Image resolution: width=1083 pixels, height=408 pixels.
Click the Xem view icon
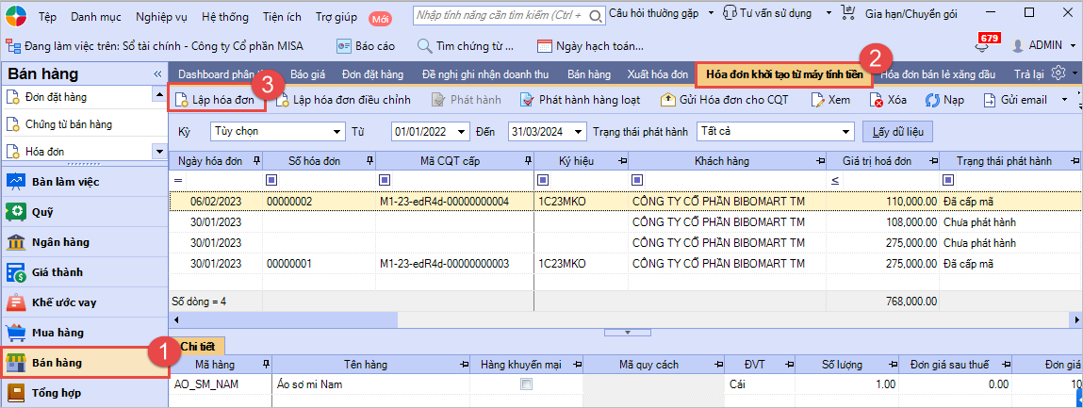click(x=818, y=99)
